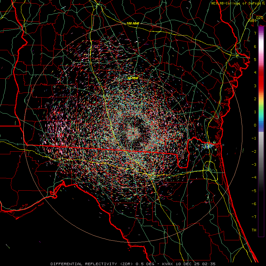Select the -7 dB legend value
Image resolution: width=266 pixels, height=266 pixels.
point(254,217)
